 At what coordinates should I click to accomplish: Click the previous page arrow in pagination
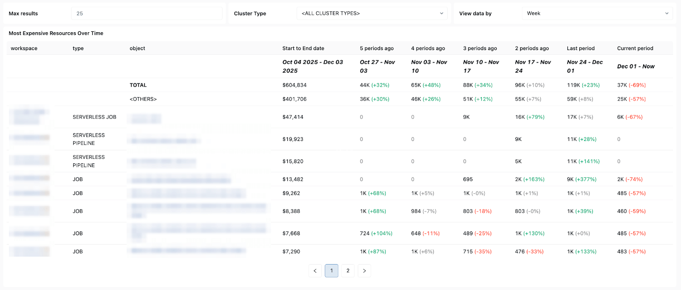tap(315, 271)
